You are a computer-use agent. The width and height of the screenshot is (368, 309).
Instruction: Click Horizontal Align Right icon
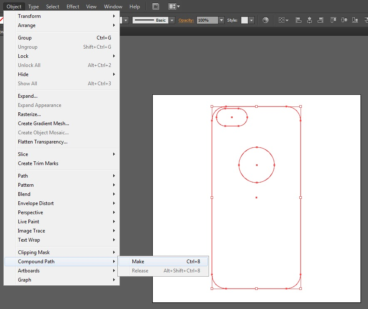pyautogui.click(x=320, y=20)
